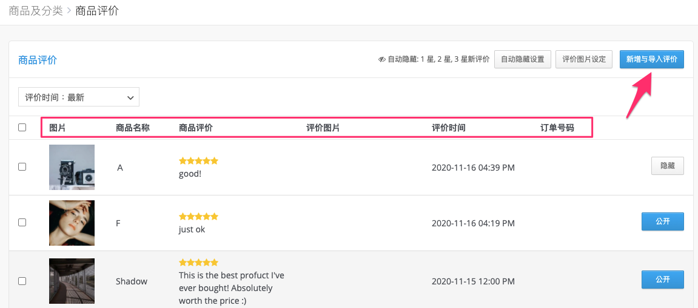The width and height of the screenshot is (698, 308).
Task: Publish the Shadow review with the 公开 button
Action: [x=662, y=280]
